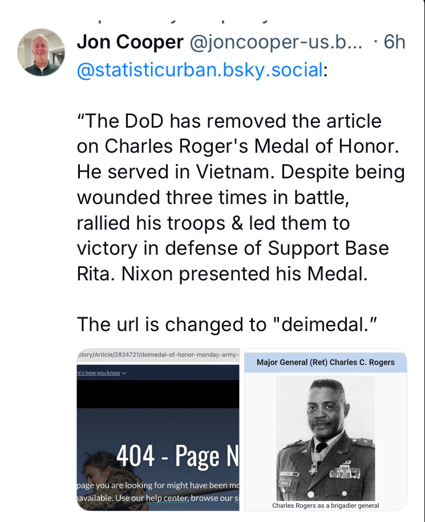
Task: Open the Charles Rogers portrait image
Action: coord(325,438)
